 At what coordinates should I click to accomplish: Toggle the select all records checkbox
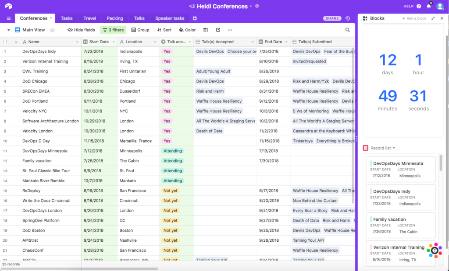coord(5,42)
